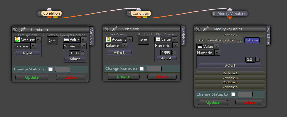This screenshot has width=287, height=117.
Task: Open the Value dropdown in the first Condition
Action: click(x=83, y=40)
